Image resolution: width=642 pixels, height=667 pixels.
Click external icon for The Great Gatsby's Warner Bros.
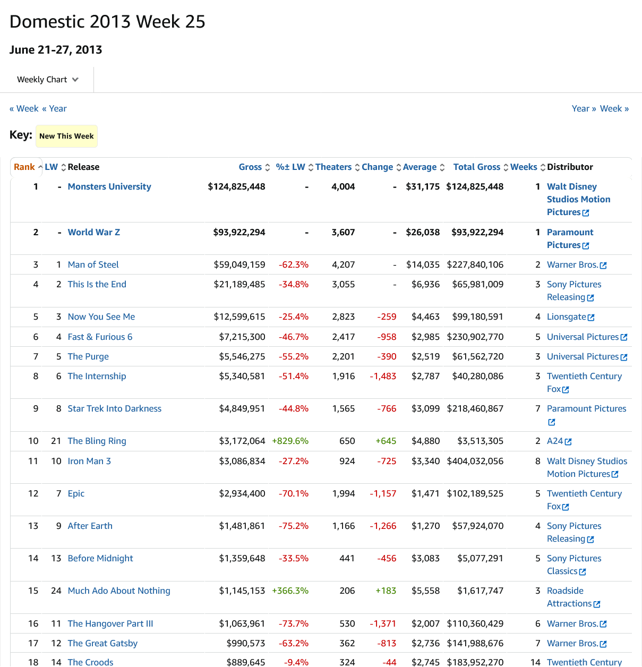[603, 644]
